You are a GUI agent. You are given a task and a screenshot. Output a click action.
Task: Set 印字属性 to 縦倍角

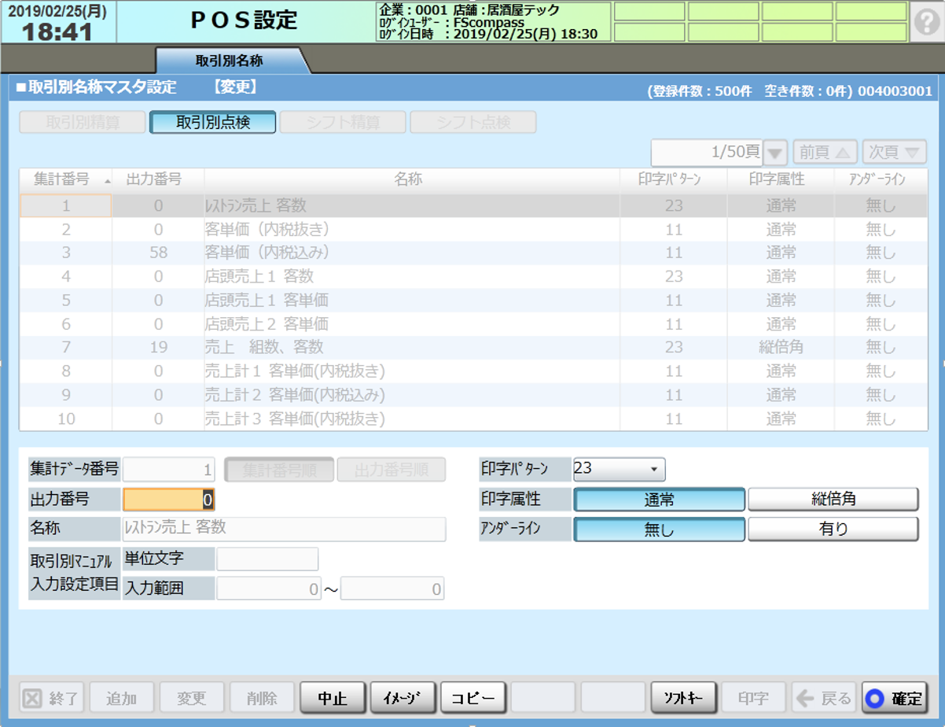(833, 500)
